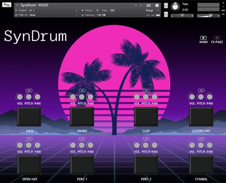Select the next instrument preset arrow
This screenshot has width=226, height=183.
(x=141, y=5)
